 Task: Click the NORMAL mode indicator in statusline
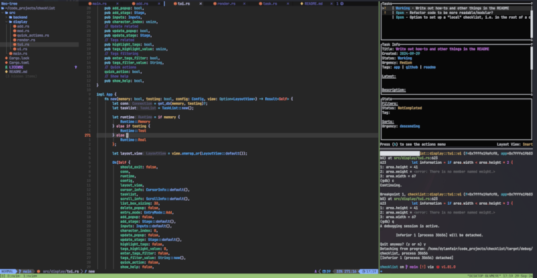(x=7, y=271)
